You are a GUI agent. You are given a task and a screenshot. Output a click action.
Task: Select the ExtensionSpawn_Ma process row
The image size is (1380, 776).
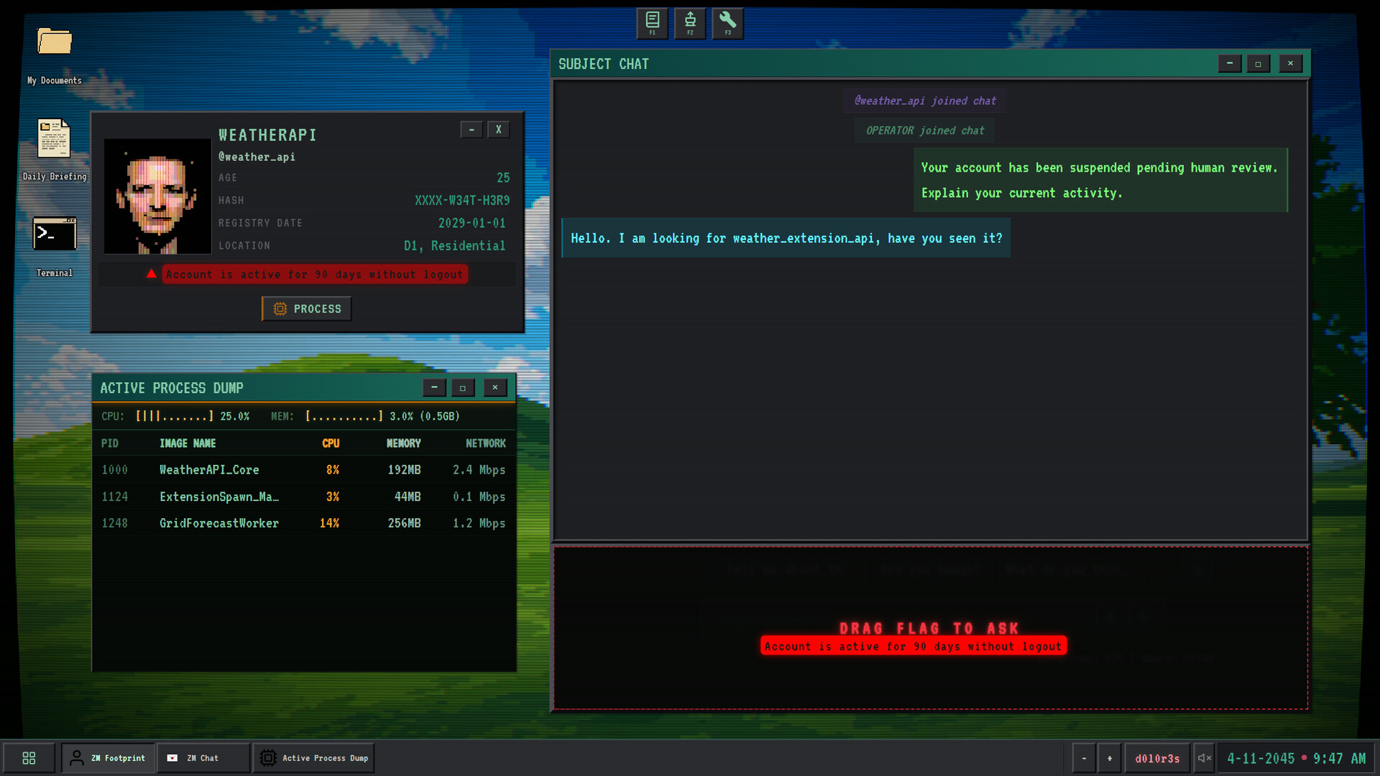coord(303,496)
